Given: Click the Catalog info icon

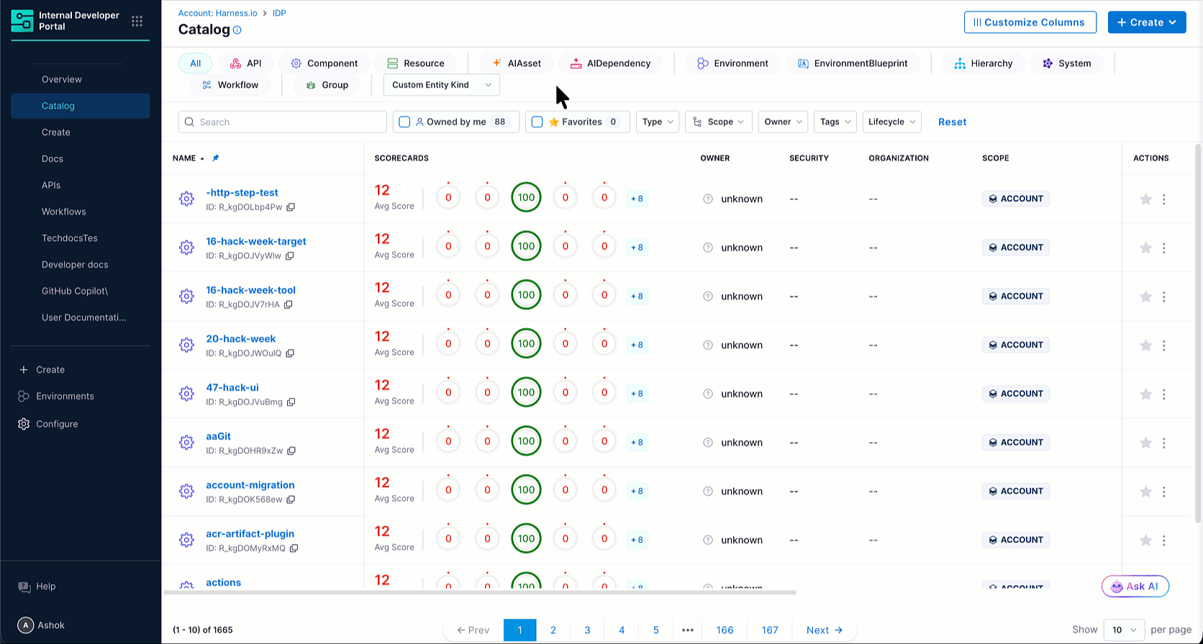Looking at the screenshot, I should [237, 30].
